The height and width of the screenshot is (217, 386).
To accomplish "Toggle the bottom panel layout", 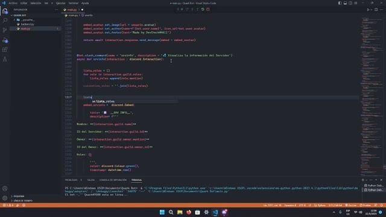I will pos(345,3).
